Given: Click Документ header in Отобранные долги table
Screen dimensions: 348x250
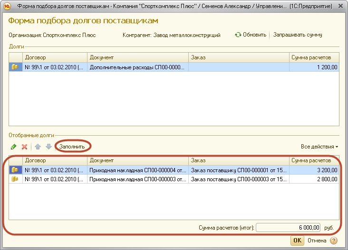Looking at the screenshot, I should click(138, 160).
